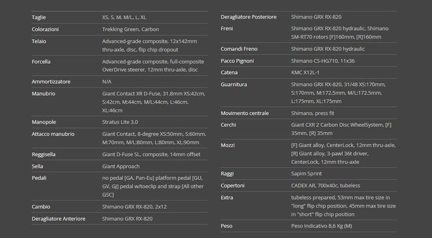The image size is (432, 238).
Task: Click the Deragliatore Posteriore label
Action: coord(249,17)
